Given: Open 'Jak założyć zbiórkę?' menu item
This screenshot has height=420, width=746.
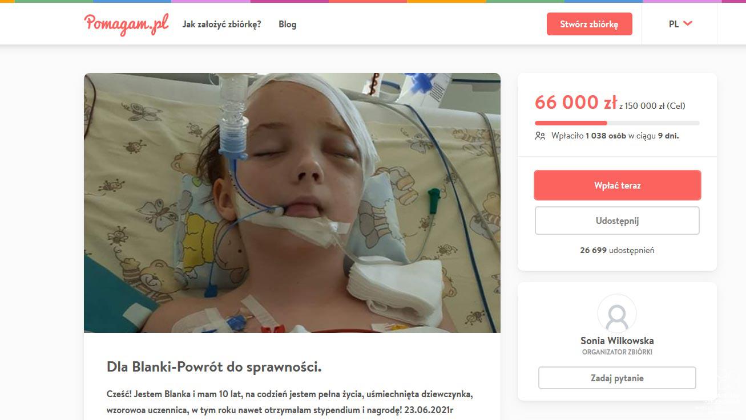Looking at the screenshot, I should pyautogui.click(x=221, y=24).
